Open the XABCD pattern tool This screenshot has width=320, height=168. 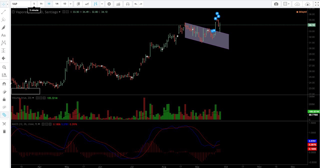point(3,43)
